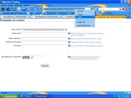Screen dimensions: 131x98
Task: Open the démarrer Start menu
Action: (9, 96)
